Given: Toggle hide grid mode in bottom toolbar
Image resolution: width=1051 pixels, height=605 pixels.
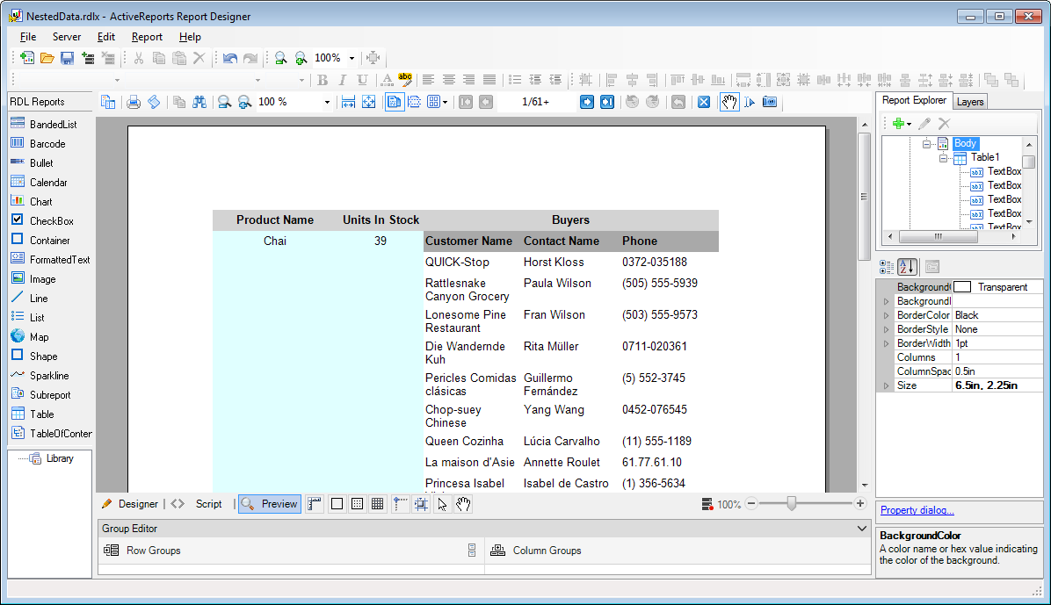Looking at the screenshot, I should coord(337,504).
